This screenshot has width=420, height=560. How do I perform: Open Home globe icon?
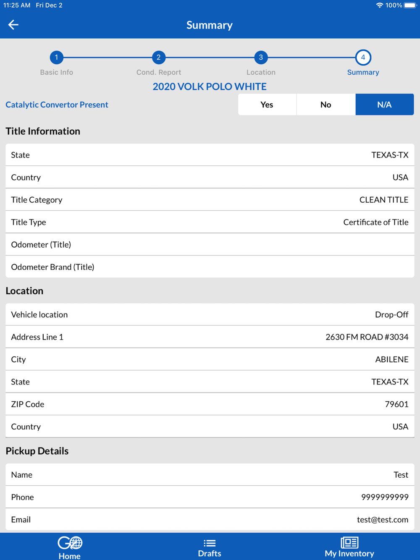pos(70,543)
